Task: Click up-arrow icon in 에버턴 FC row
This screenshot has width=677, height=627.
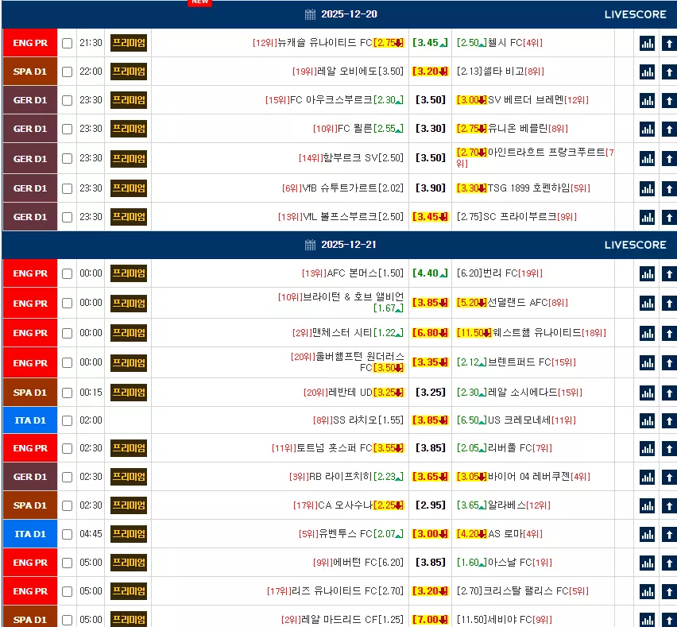Action: click(x=669, y=563)
